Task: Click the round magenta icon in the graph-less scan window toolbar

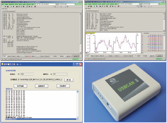Action: pos(35,6)
